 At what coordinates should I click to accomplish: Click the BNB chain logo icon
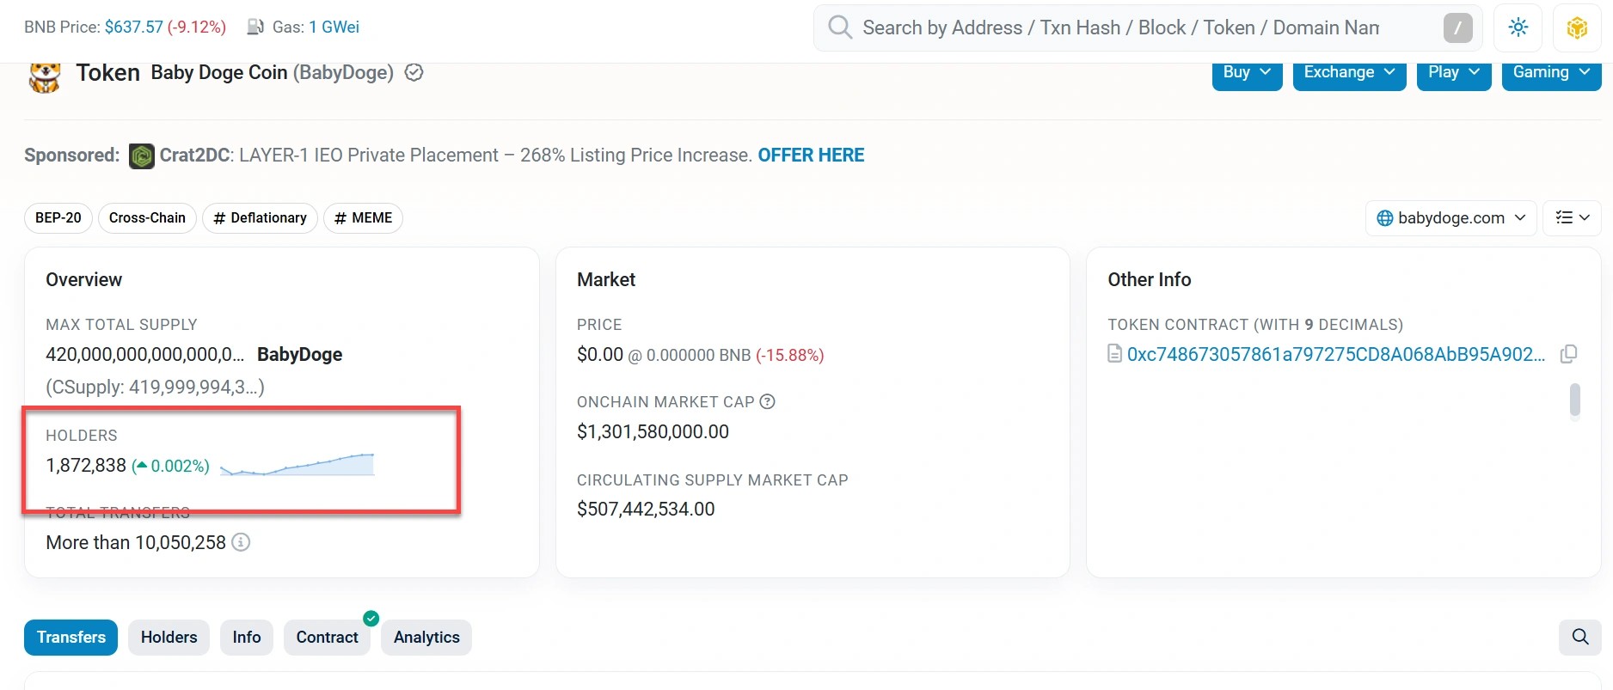(1576, 27)
